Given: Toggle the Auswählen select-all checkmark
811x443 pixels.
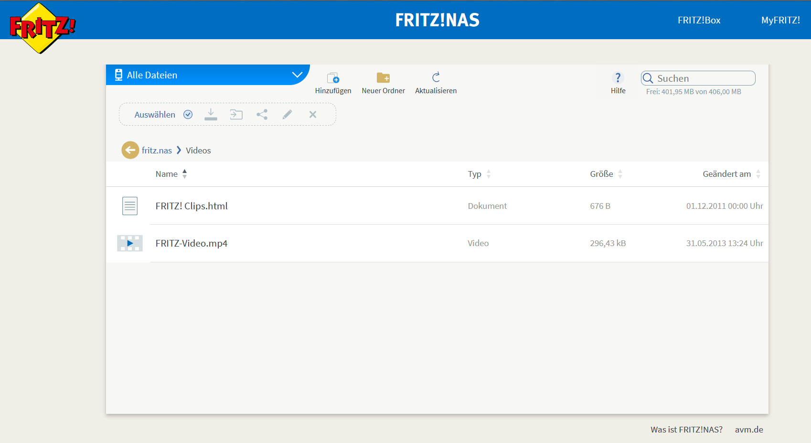Looking at the screenshot, I should click(x=188, y=114).
